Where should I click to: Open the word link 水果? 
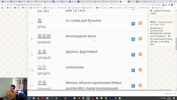(42, 52)
